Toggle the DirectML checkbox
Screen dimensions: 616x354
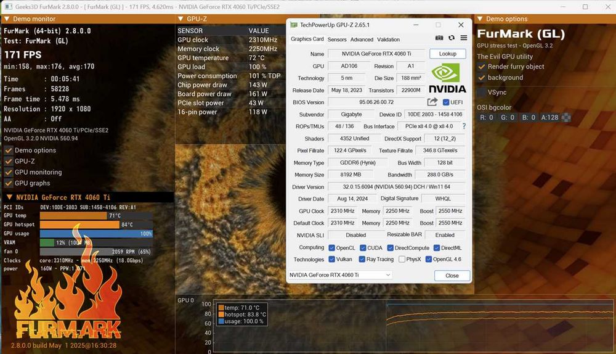[437, 248]
